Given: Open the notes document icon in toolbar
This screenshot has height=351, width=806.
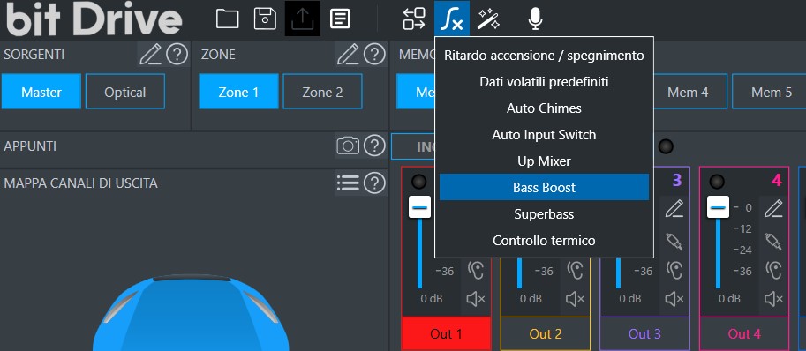Looking at the screenshot, I should (x=340, y=19).
